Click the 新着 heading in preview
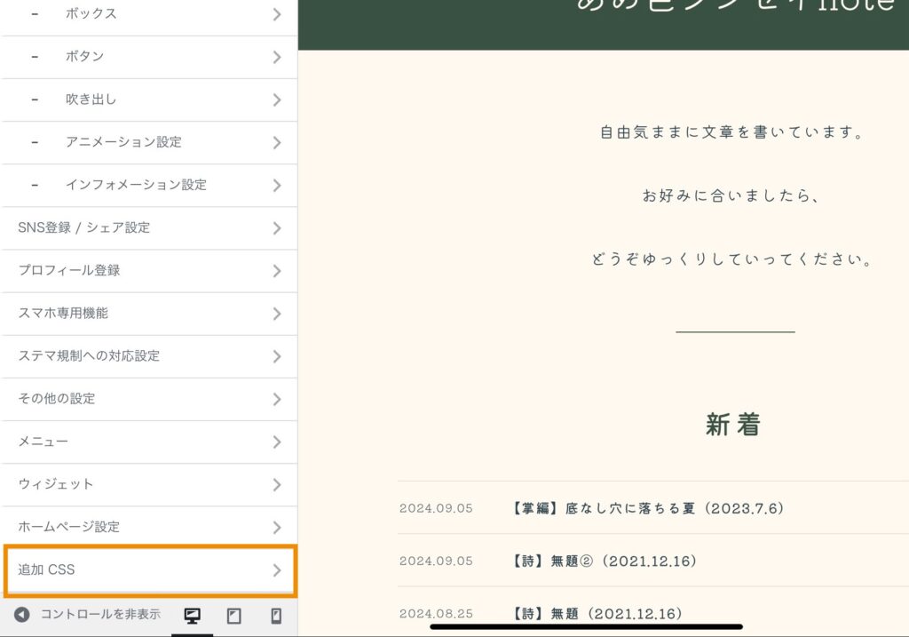This screenshot has height=637, width=909. coord(732,425)
